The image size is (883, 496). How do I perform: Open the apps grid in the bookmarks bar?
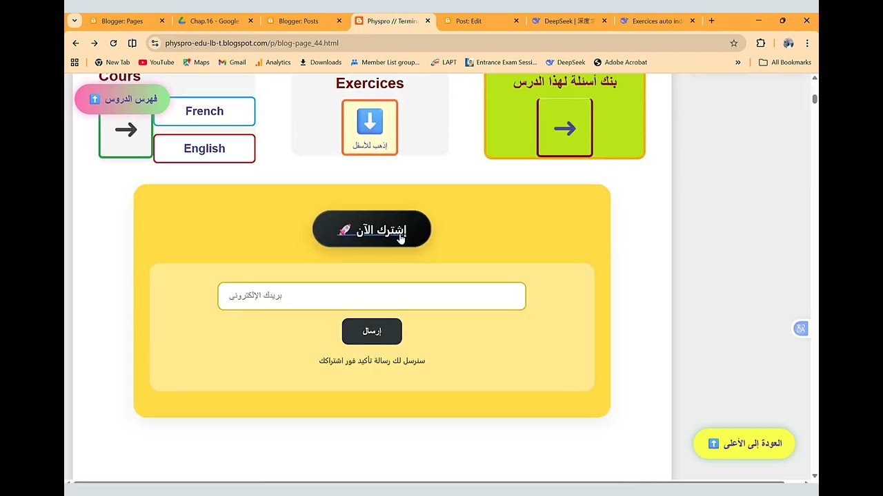click(75, 62)
